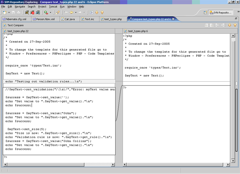Screen dimensions: 240x174
Task: Click the $myText->set_size(5); line
Action: point(27,129)
